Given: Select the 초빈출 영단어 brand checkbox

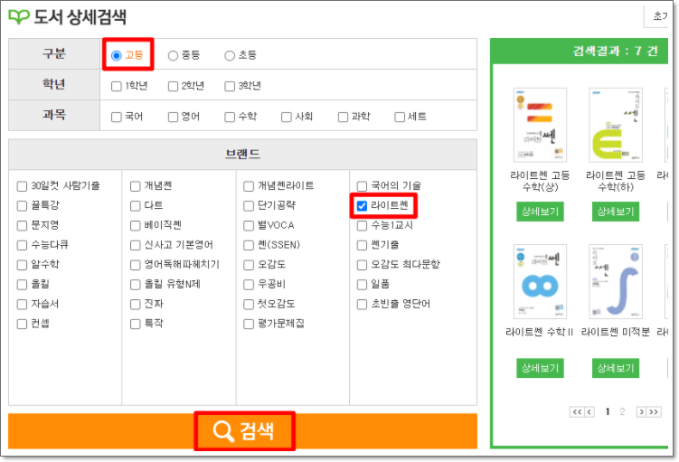Looking at the screenshot, I should (362, 304).
